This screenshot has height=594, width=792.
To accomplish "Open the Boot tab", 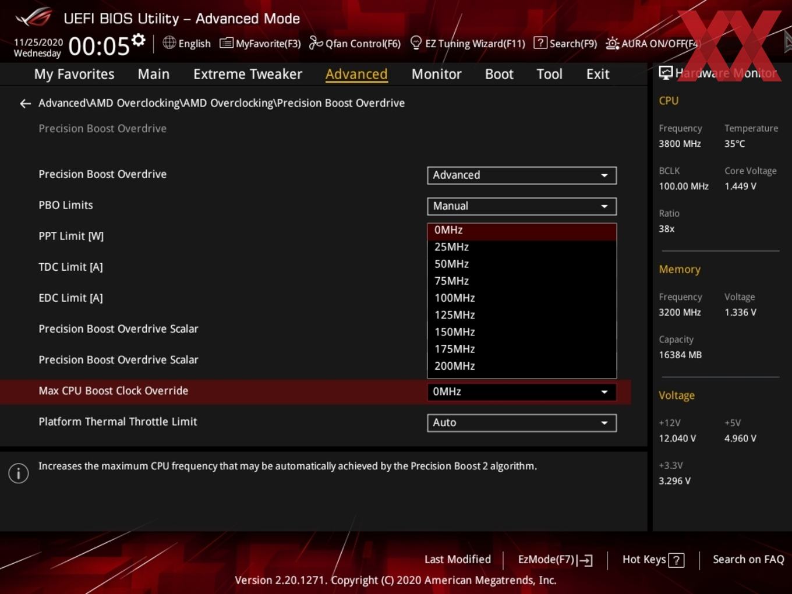I will pos(499,74).
